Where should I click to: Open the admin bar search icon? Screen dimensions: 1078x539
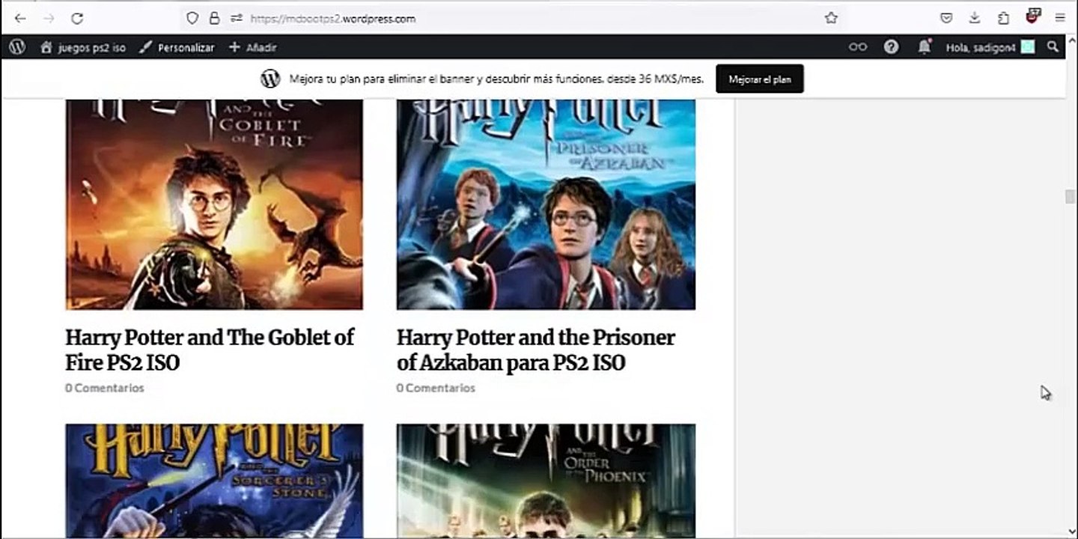click(1053, 47)
